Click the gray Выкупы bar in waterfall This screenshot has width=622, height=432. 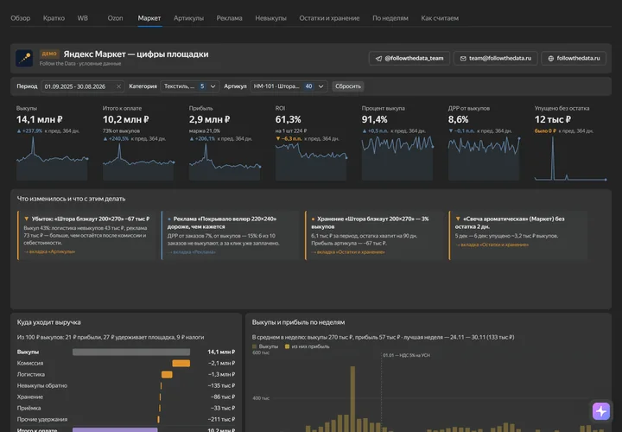[131, 352]
